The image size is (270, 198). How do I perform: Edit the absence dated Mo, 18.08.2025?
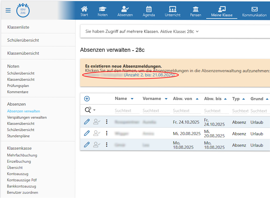pos(87,145)
